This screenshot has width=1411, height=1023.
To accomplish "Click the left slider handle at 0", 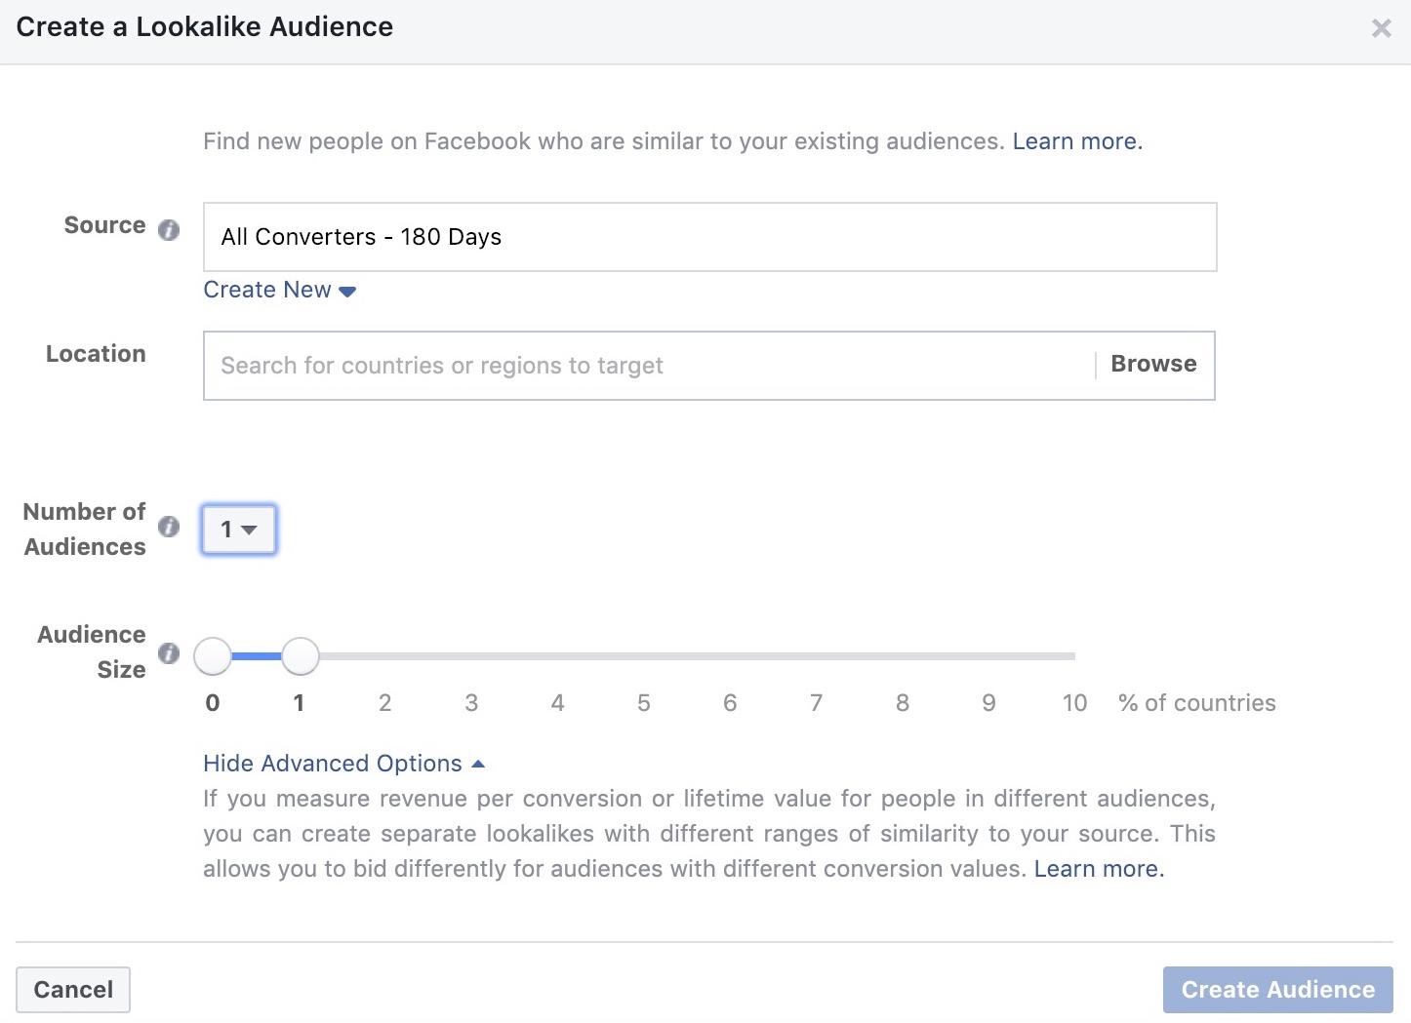I will (x=213, y=656).
